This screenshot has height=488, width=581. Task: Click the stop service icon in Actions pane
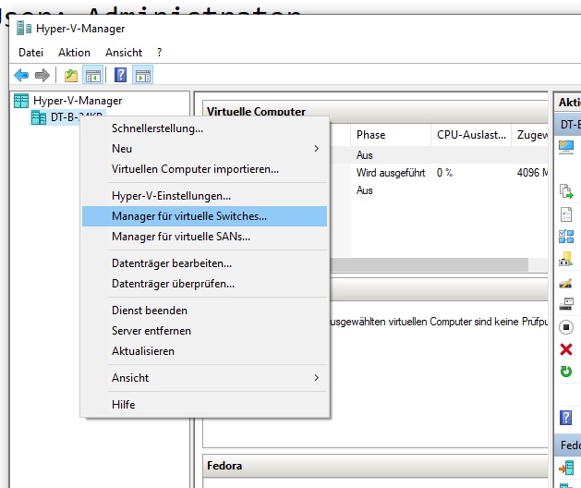tap(566, 327)
